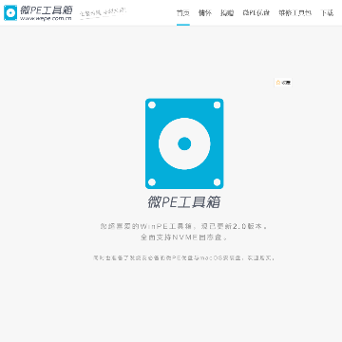Click the 微PE优盘 and macOS purchase link text
This screenshot has width=342, height=342.
(184, 258)
